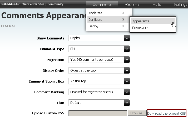Click the Download the current CSS link
Screen dimensions: 188x117
point(166,113)
